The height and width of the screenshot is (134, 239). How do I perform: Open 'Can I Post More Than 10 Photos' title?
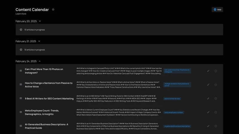44,71
